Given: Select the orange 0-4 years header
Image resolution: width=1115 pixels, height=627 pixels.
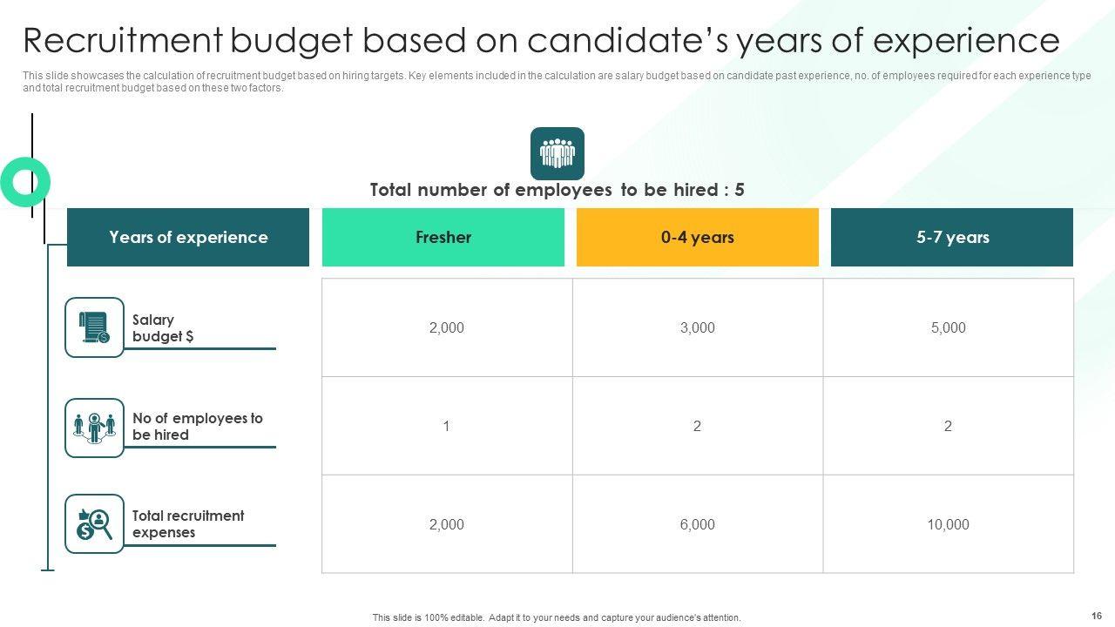Looking at the screenshot, I should [x=697, y=237].
